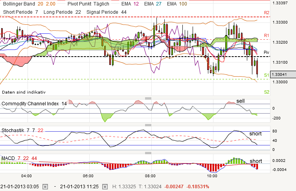Click the -0.0004 level on MACD scale
The image size is (296, 191).
(279, 169)
